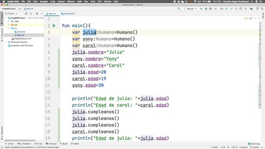Change LF line separator in status bar

click(x=228, y=147)
